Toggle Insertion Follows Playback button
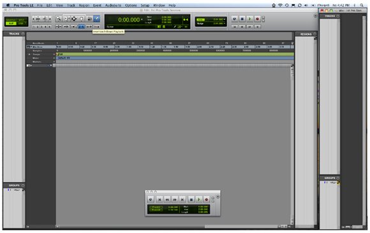370x233 pixels. (x=96, y=27)
